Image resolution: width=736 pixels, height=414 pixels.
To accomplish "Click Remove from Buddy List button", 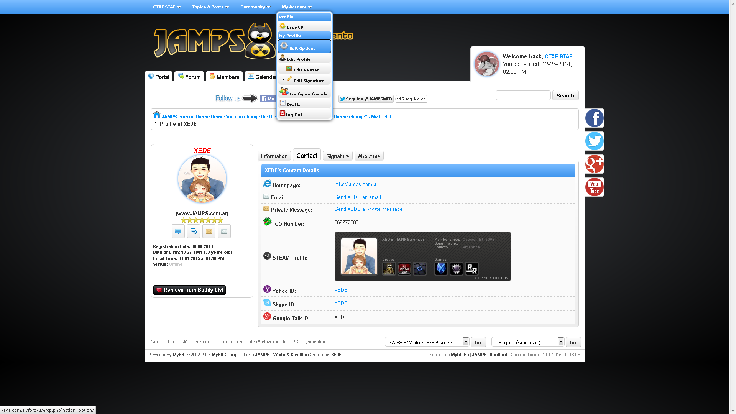I will (189, 290).
